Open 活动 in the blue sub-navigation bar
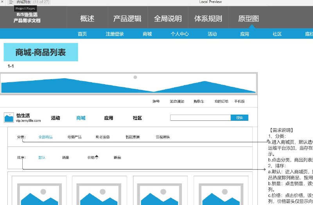 [212, 34]
